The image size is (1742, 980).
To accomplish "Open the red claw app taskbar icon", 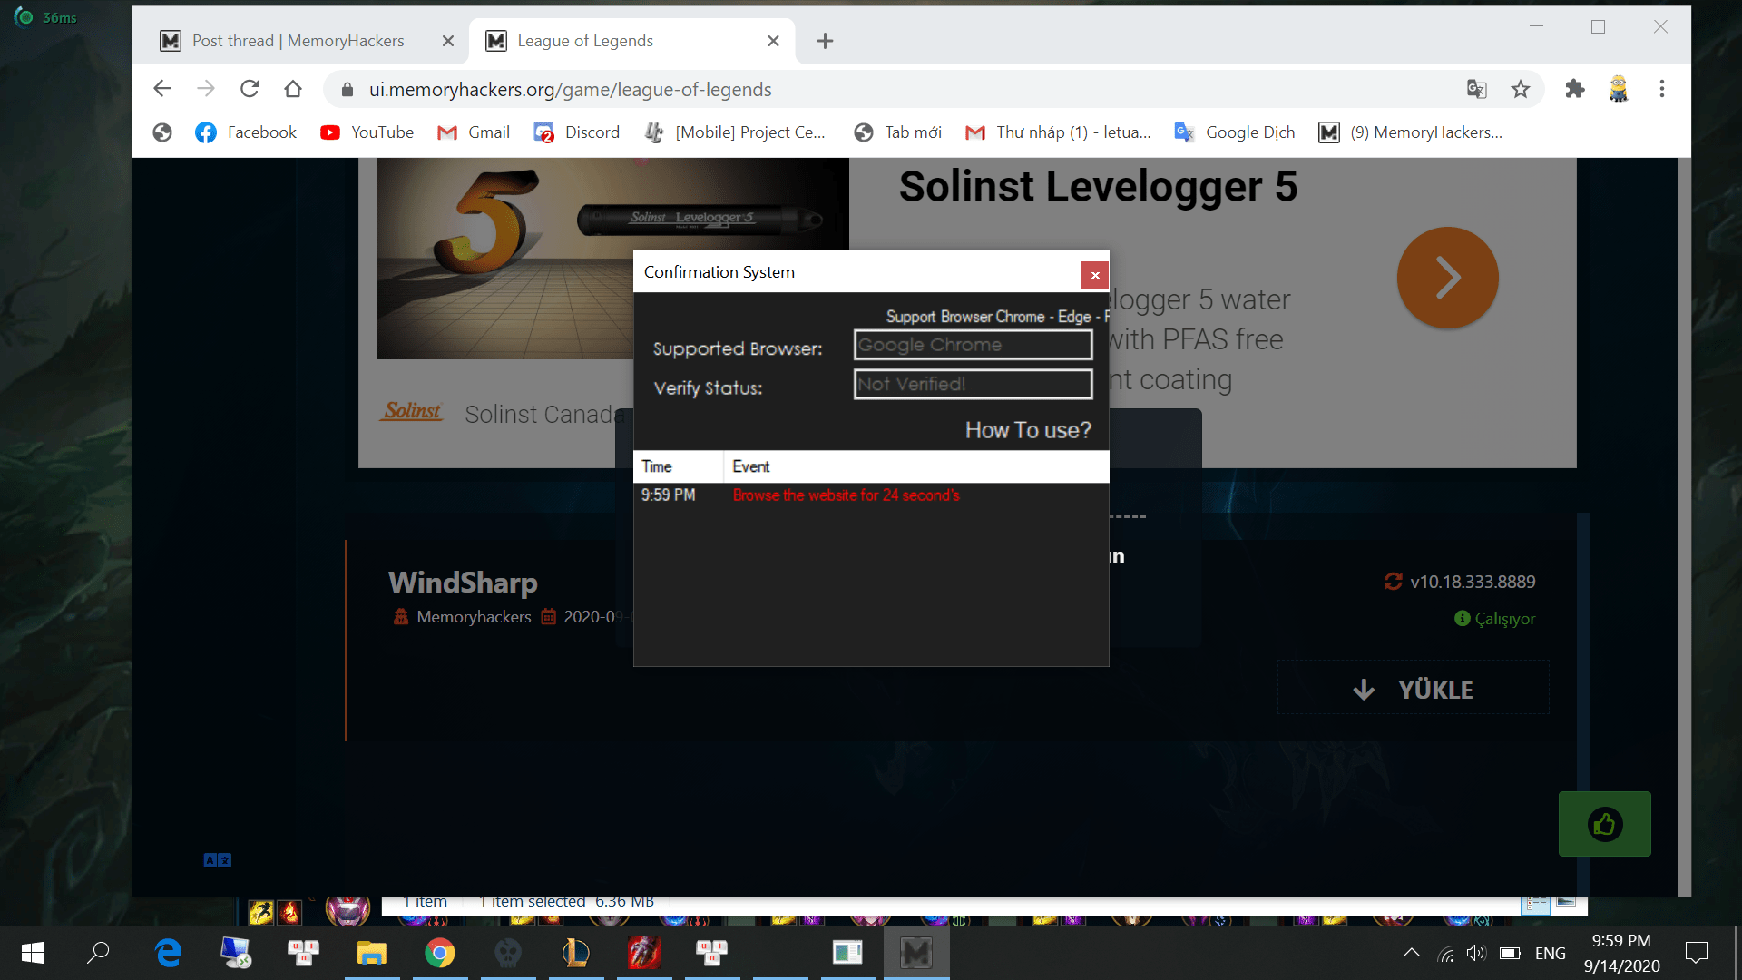I will coord(643,953).
